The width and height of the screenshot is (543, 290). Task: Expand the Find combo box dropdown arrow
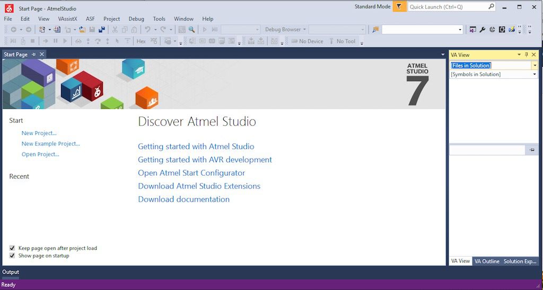pyautogui.click(x=460, y=30)
